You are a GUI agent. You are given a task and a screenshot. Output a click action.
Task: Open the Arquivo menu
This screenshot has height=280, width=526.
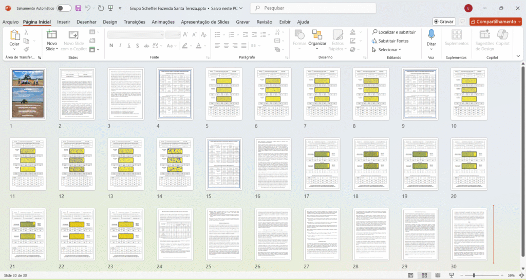(10, 22)
